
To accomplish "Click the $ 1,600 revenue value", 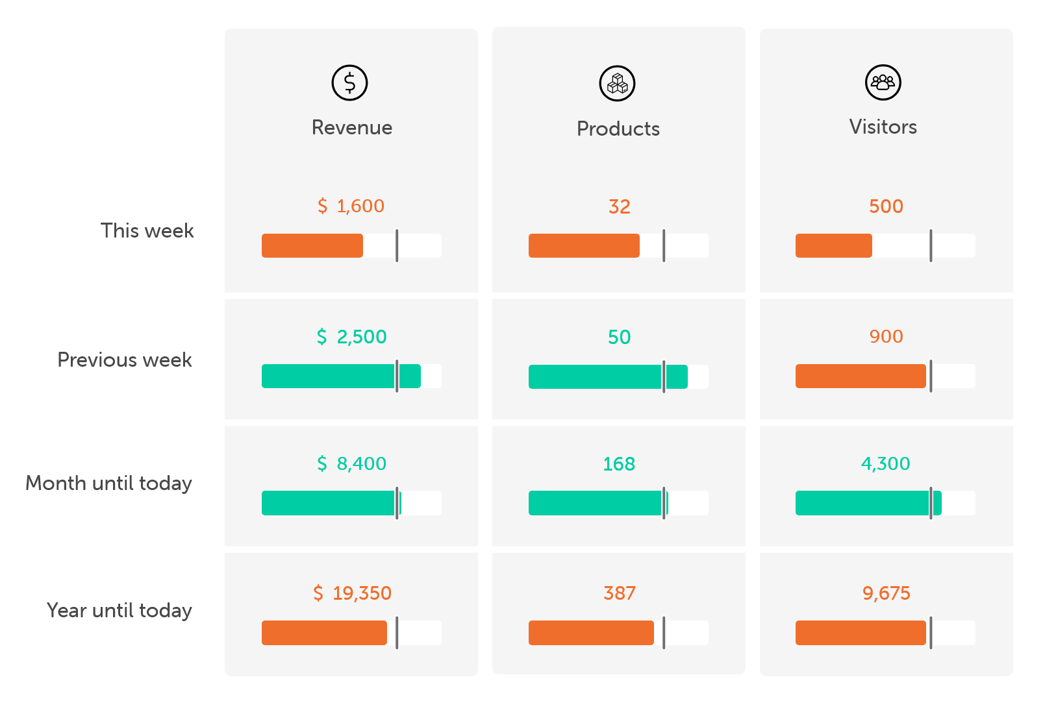I will click(351, 206).
